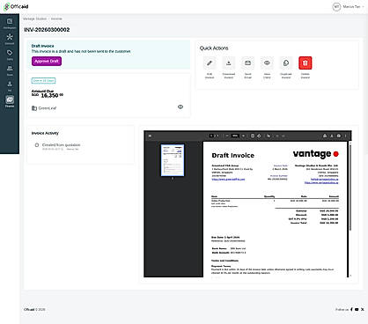Open the Finance sidebar item

point(10,101)
